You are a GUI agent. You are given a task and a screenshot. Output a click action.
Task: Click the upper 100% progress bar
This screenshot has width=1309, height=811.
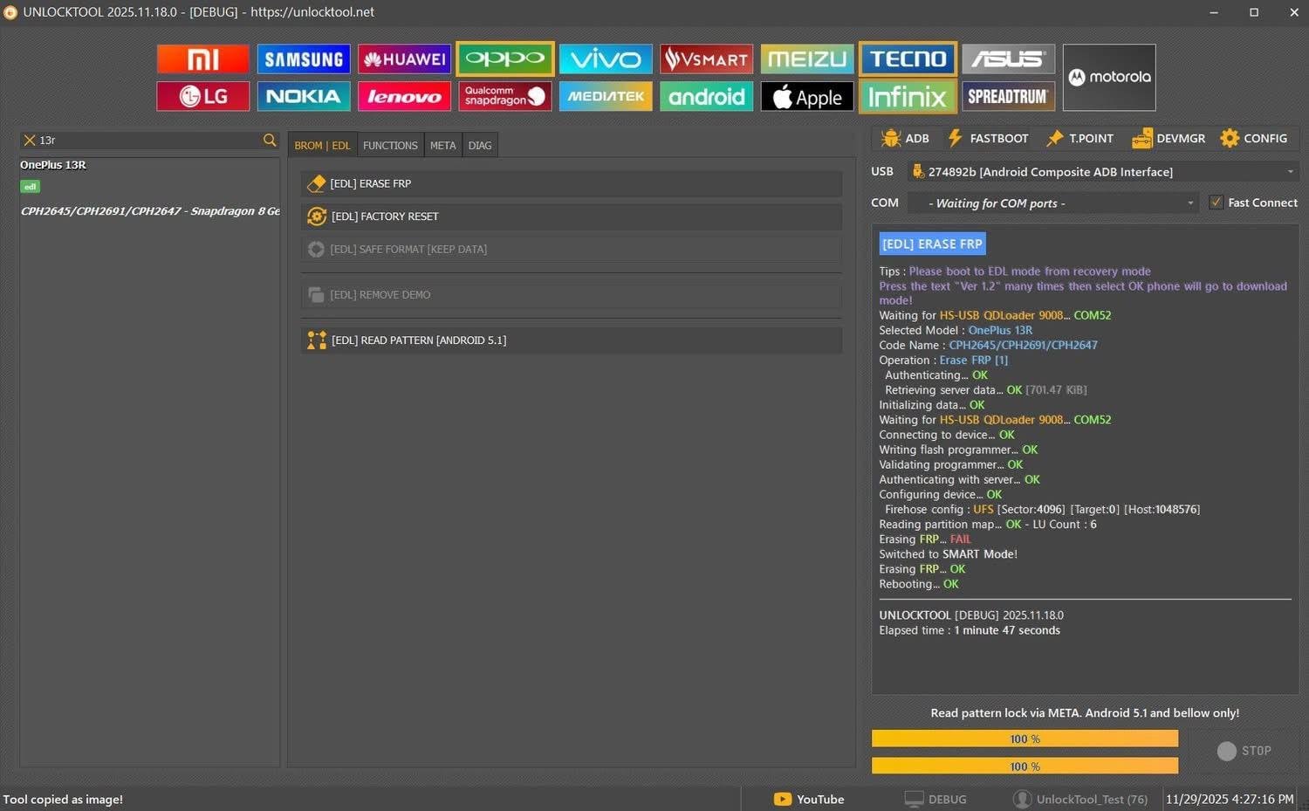tap(1025, 739)
